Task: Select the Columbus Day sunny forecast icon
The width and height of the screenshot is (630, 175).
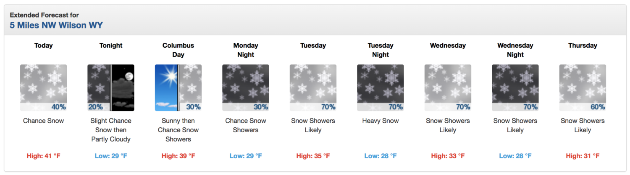Action: coord(178,87)
